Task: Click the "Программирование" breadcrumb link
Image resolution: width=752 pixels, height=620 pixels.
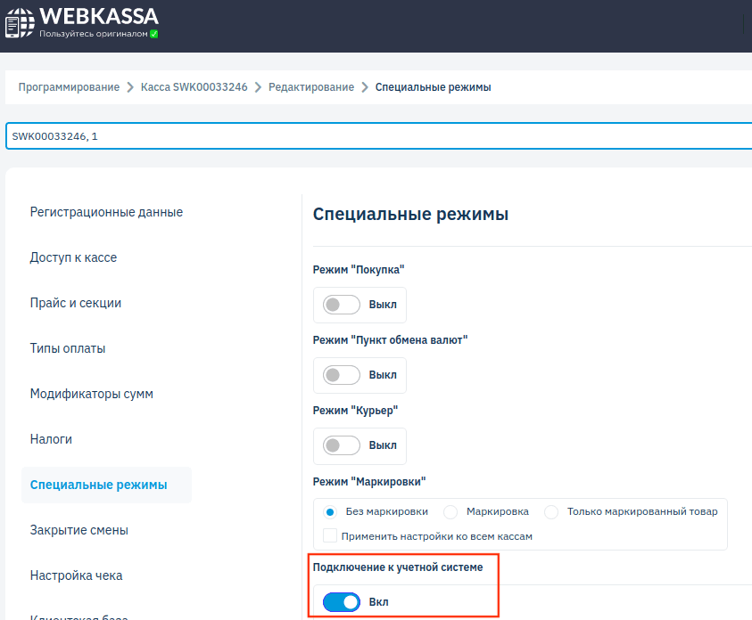Action: click(69, 86)
